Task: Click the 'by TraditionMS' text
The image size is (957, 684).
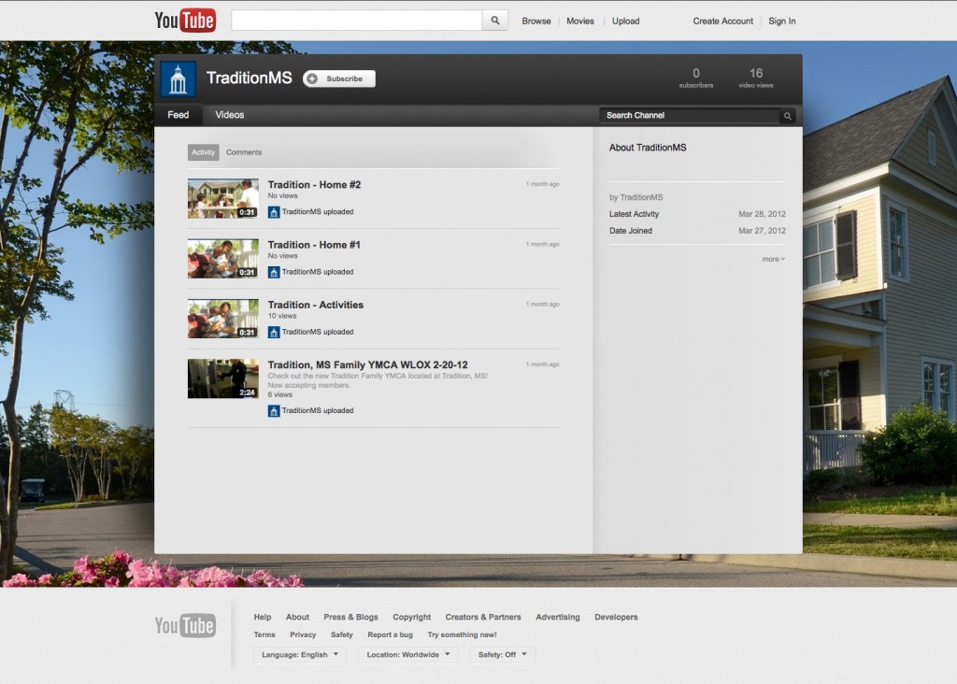Action: click(x=636, y=197)
